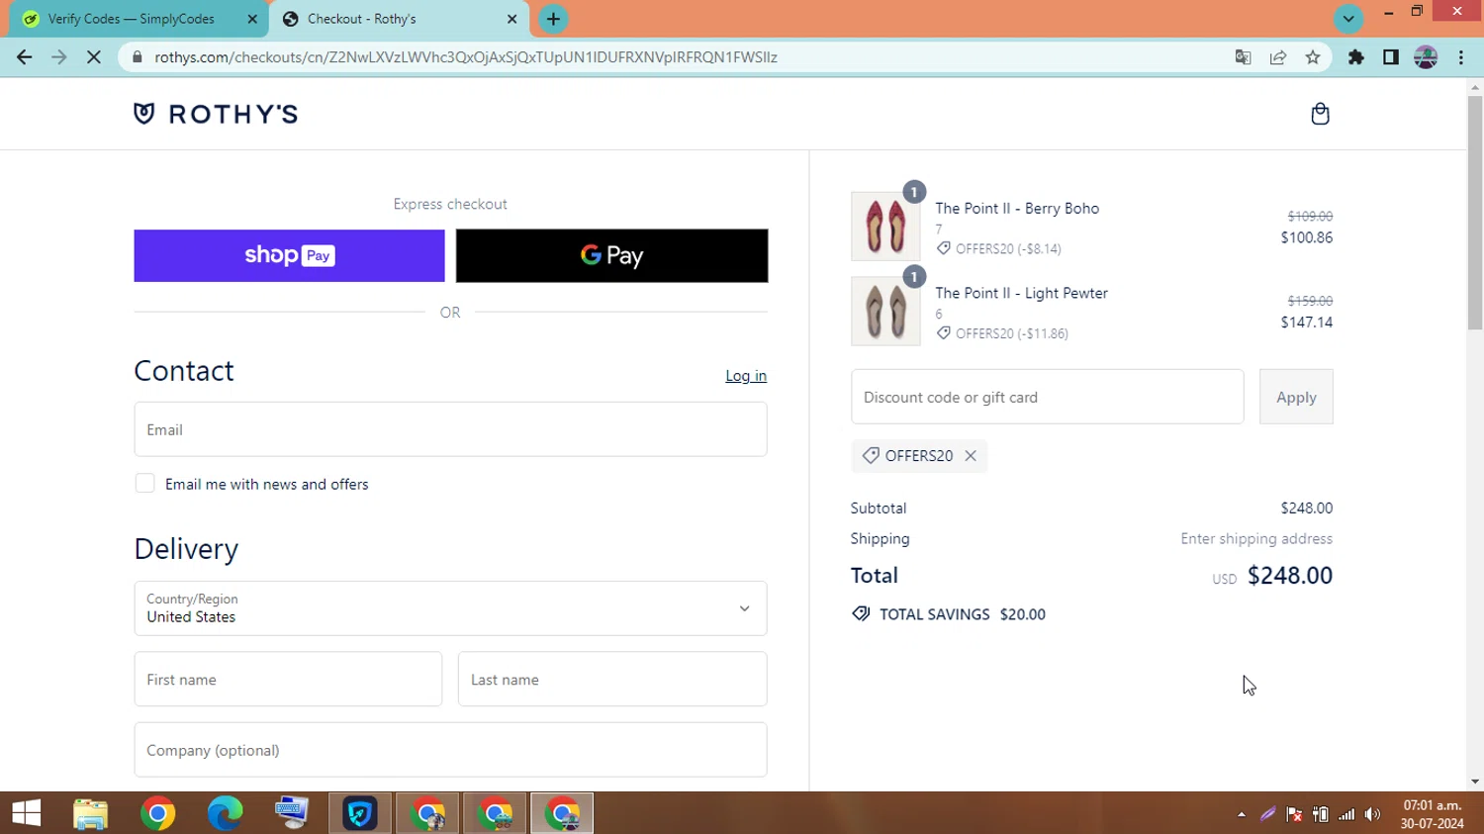Screen dimensions: 1484x834
Task: Click Discount code or gift card field
Action: [x=1047, y=397]
